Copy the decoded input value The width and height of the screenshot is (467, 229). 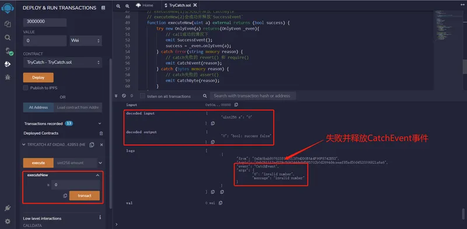[x=212, y=123]
